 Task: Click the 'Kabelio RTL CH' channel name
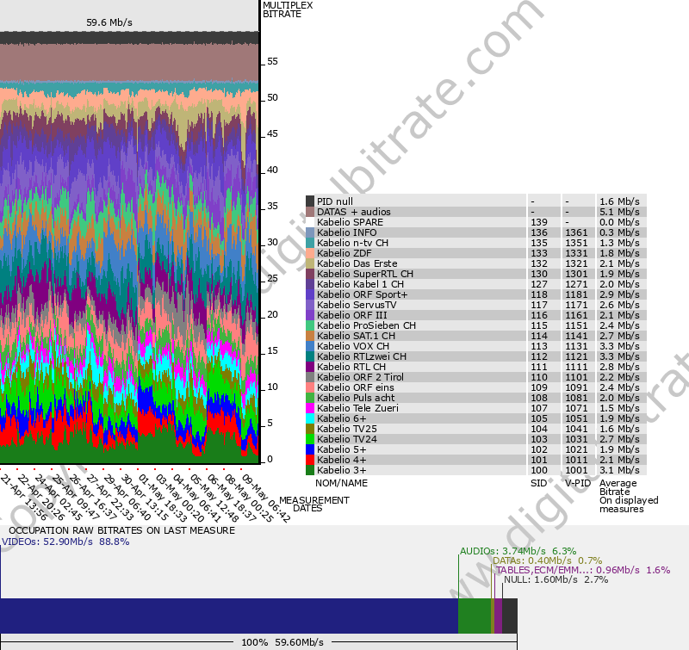point(351,367)
